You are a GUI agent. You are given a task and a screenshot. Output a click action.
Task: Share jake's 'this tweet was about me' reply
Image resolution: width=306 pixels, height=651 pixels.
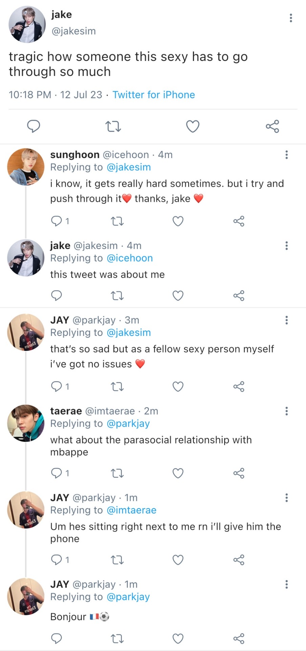coord(239,296)
